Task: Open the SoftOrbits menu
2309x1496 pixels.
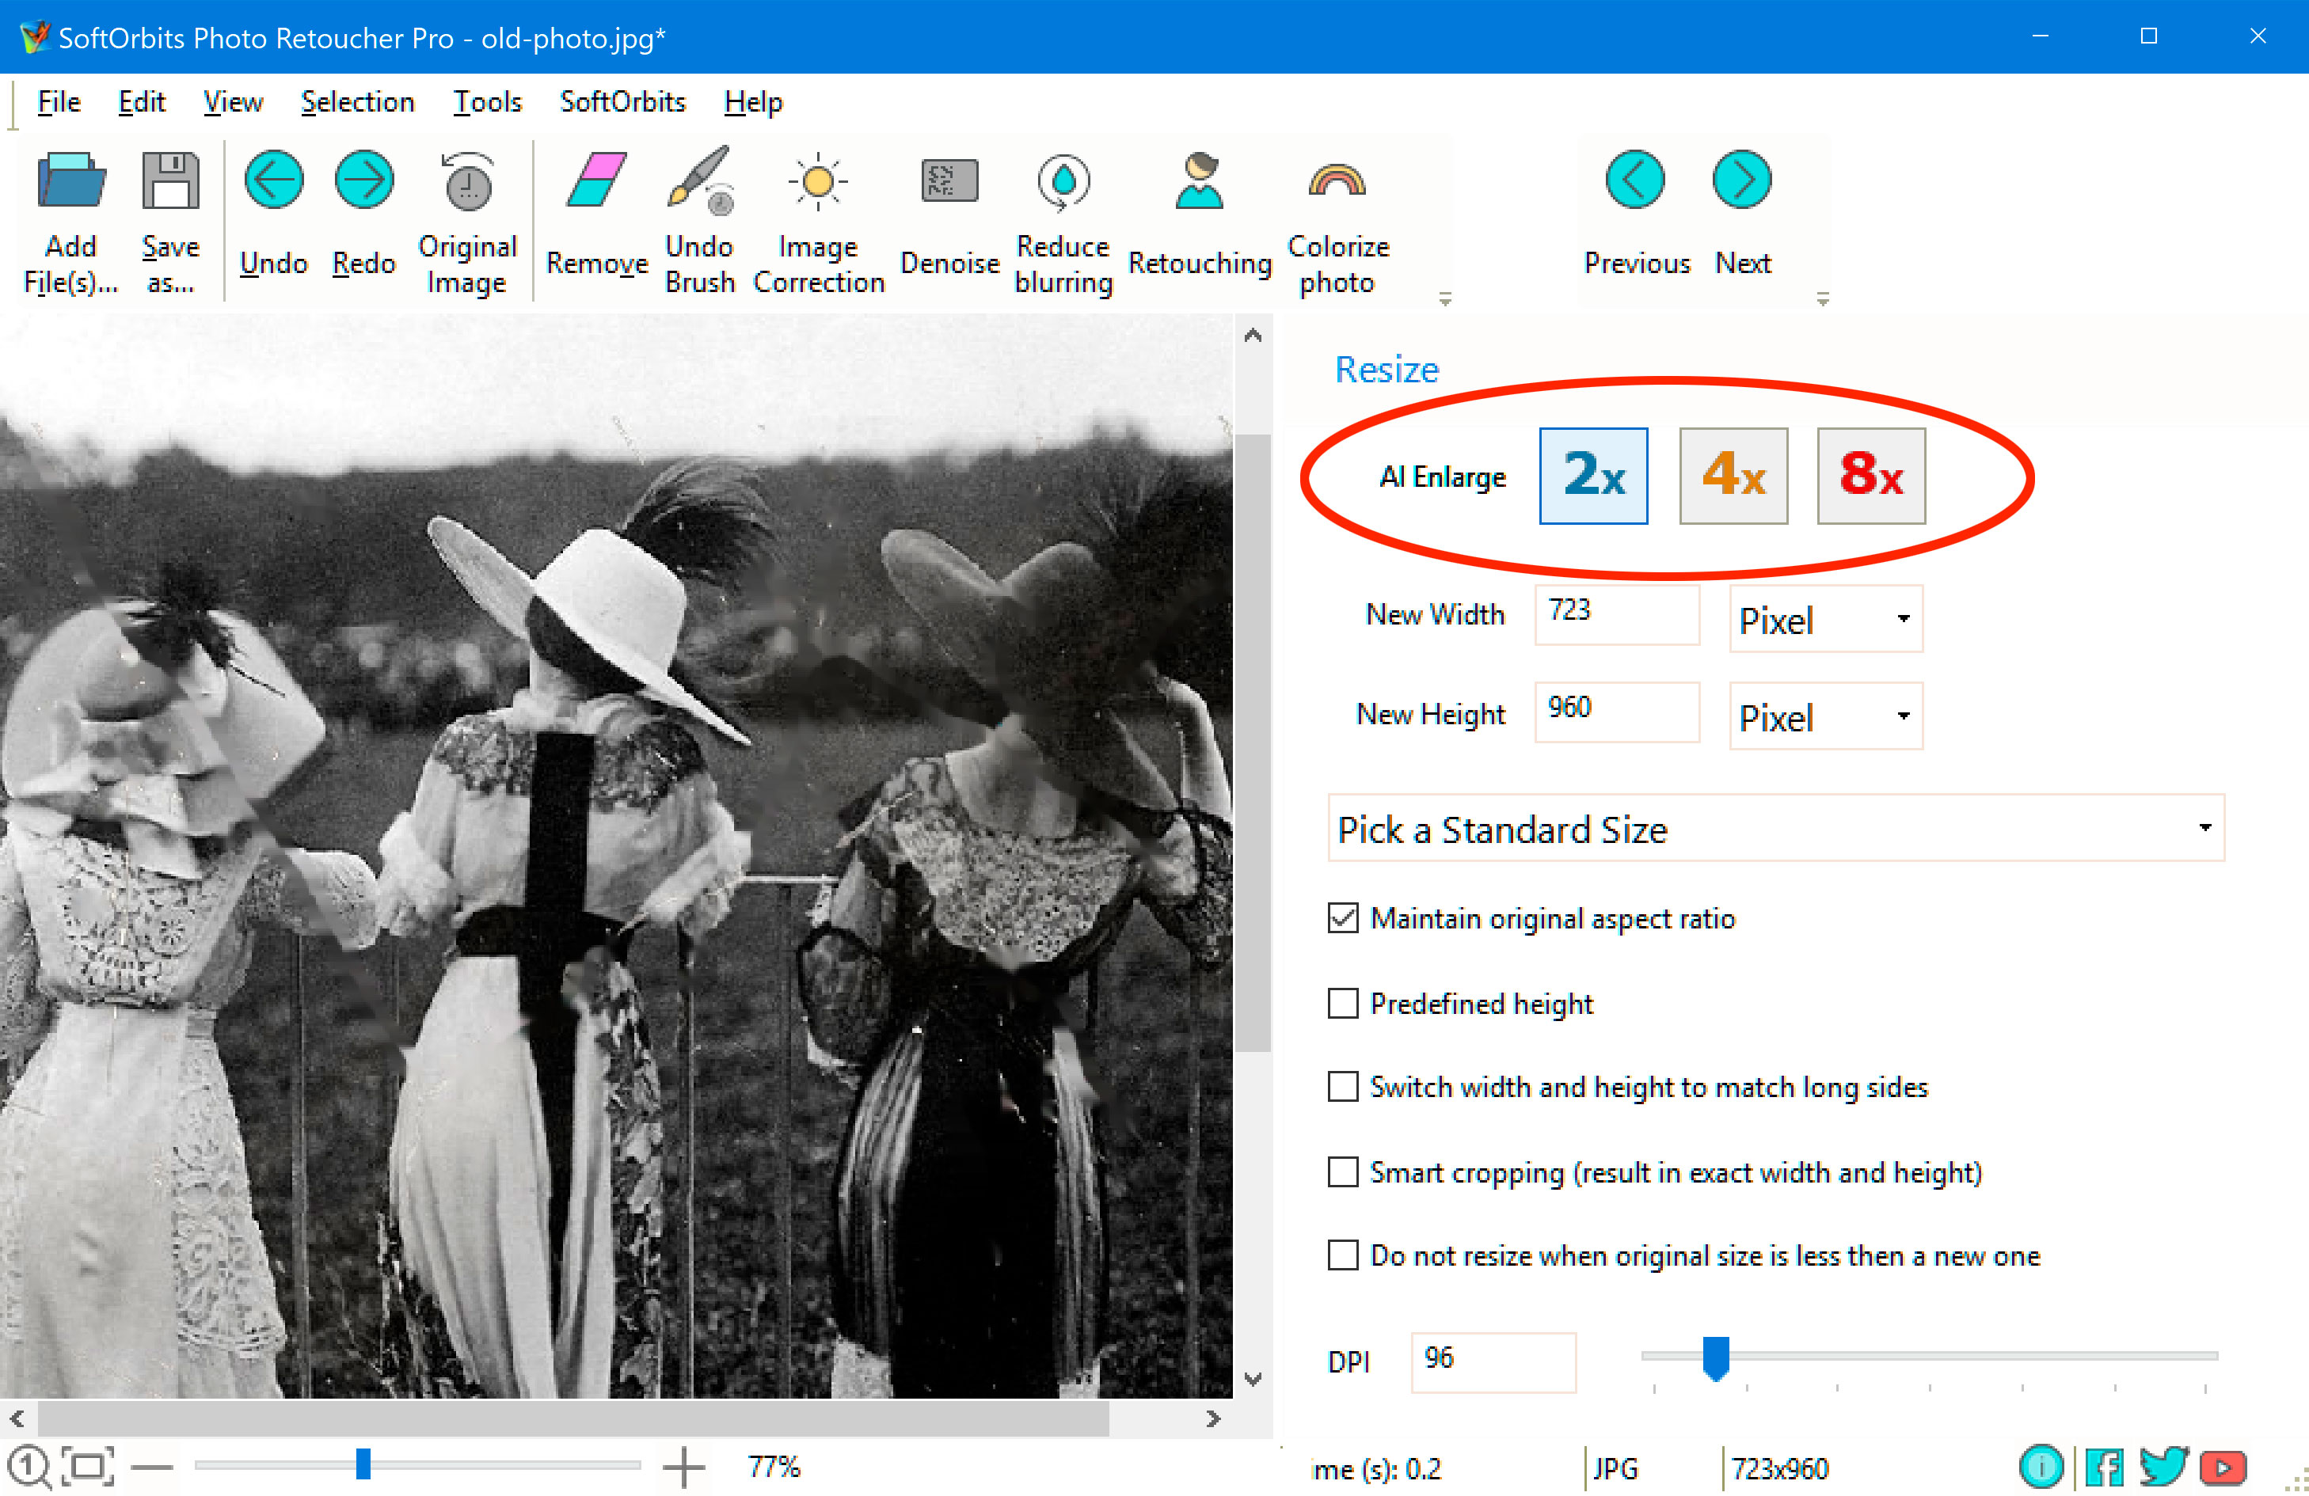Action: [622, 102]
